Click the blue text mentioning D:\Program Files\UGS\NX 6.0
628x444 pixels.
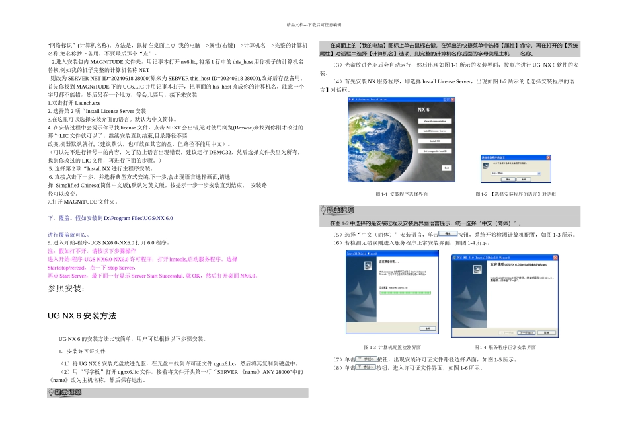pyautogui.click(x=110, y=218)
